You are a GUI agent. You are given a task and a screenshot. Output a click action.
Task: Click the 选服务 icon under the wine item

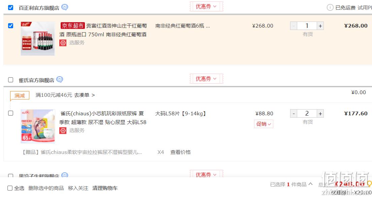pos(63,43)
